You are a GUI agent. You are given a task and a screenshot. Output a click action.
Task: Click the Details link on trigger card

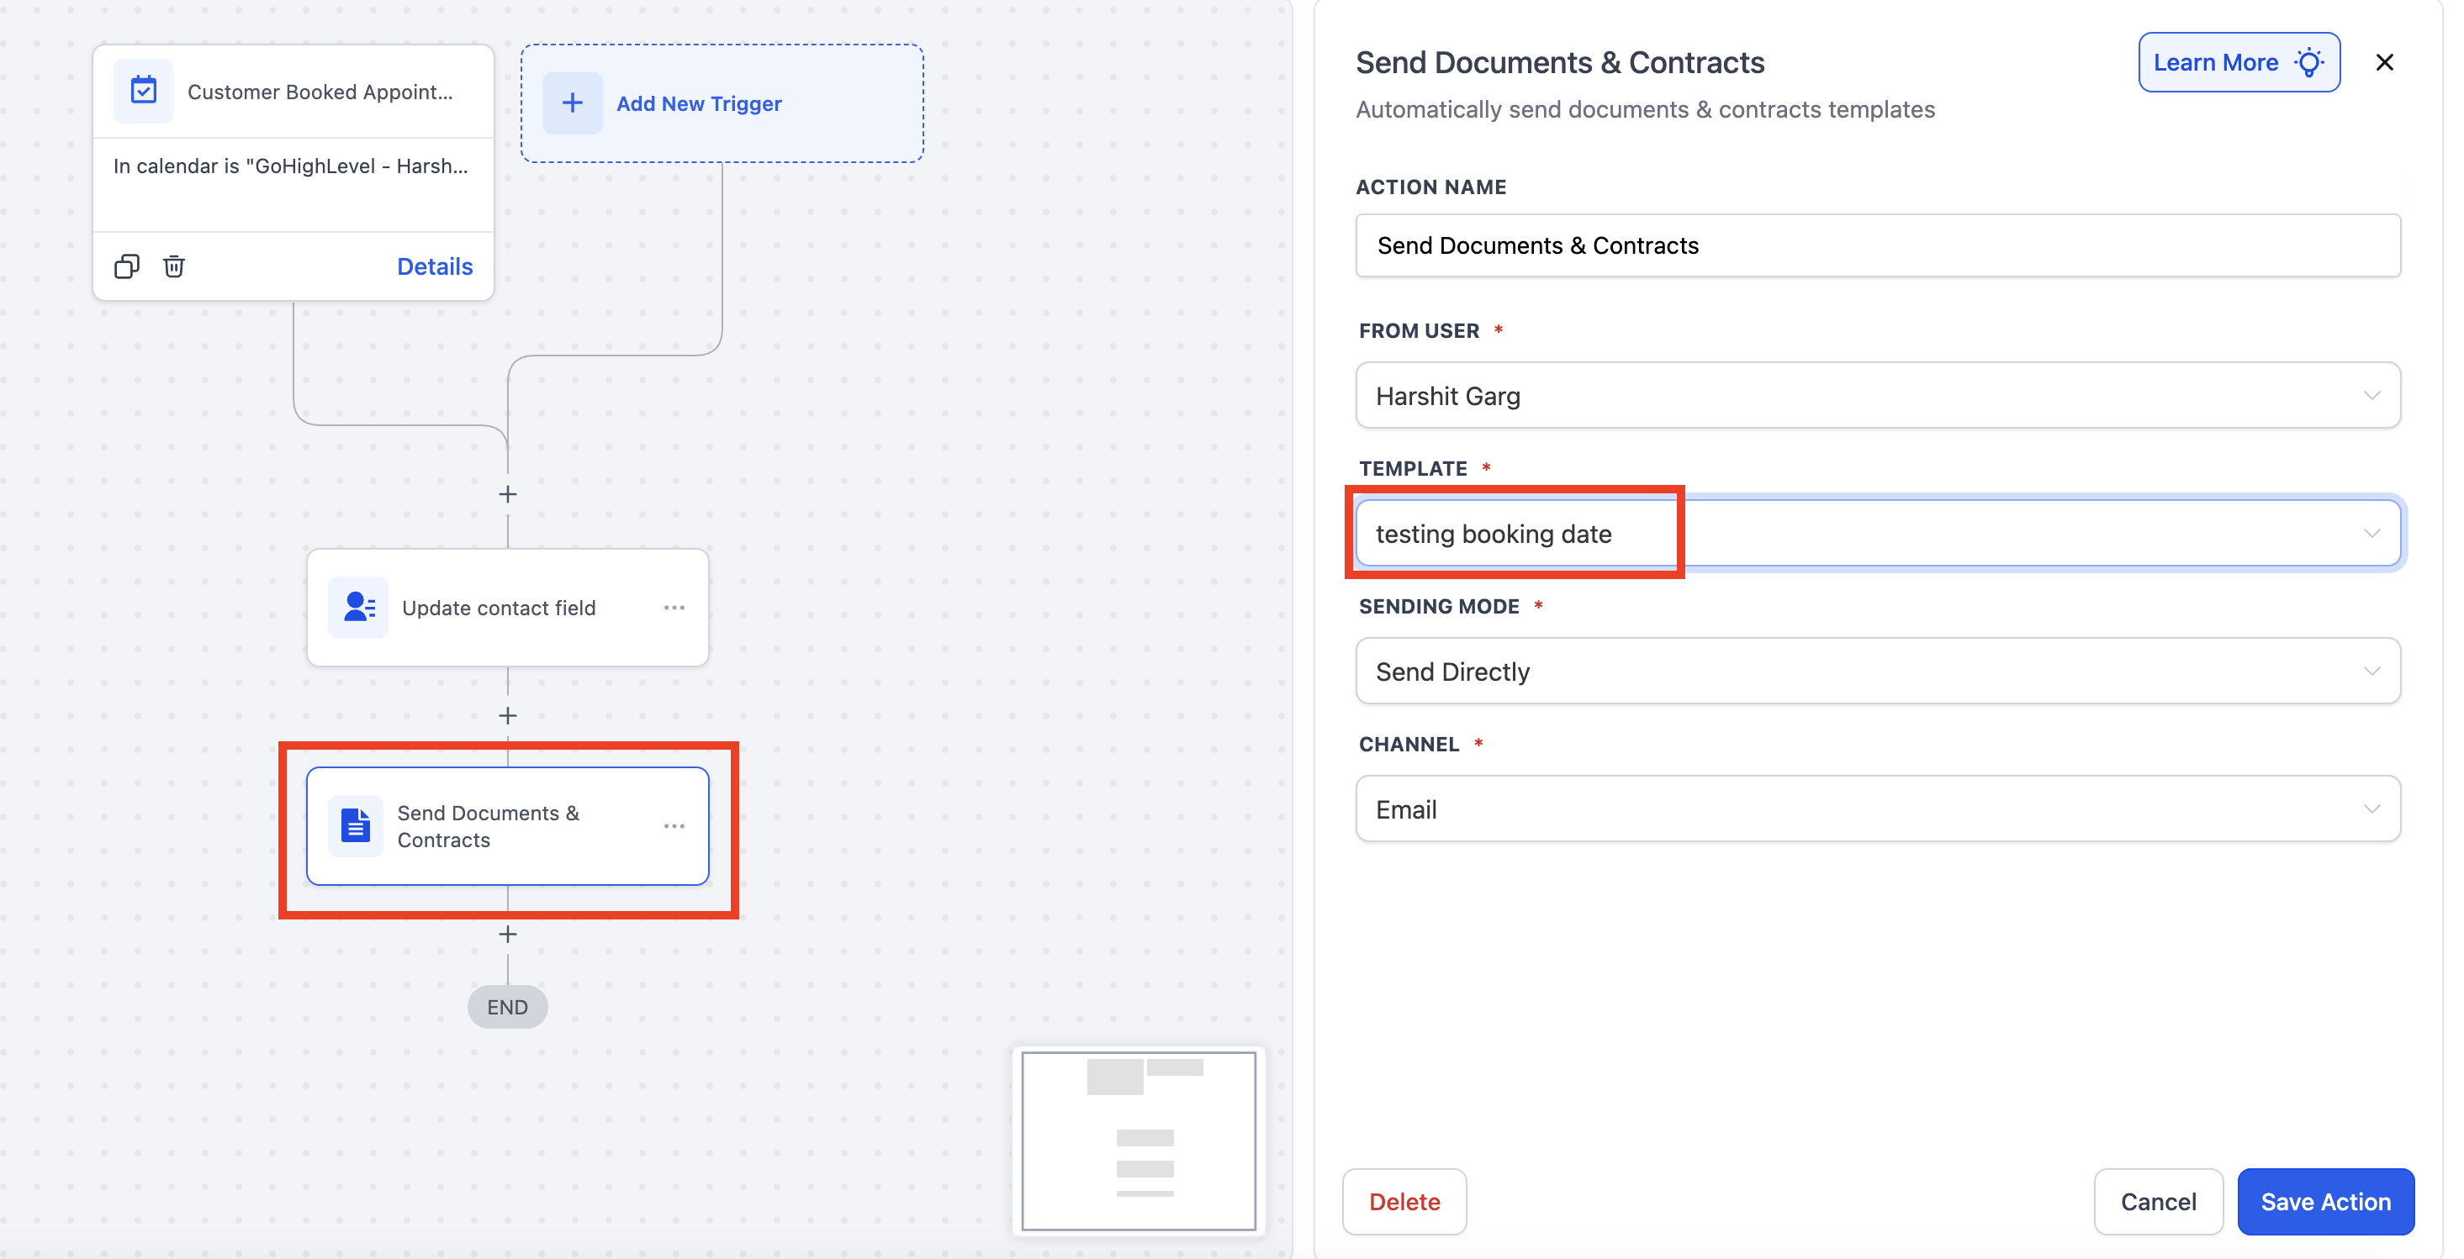(436, 266)
